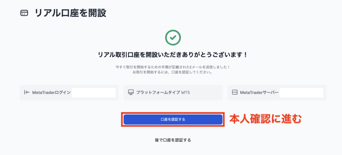Click the 口座を認証する blue button
This screenshot has height=155, width=342.
click(x=173, y=119)
